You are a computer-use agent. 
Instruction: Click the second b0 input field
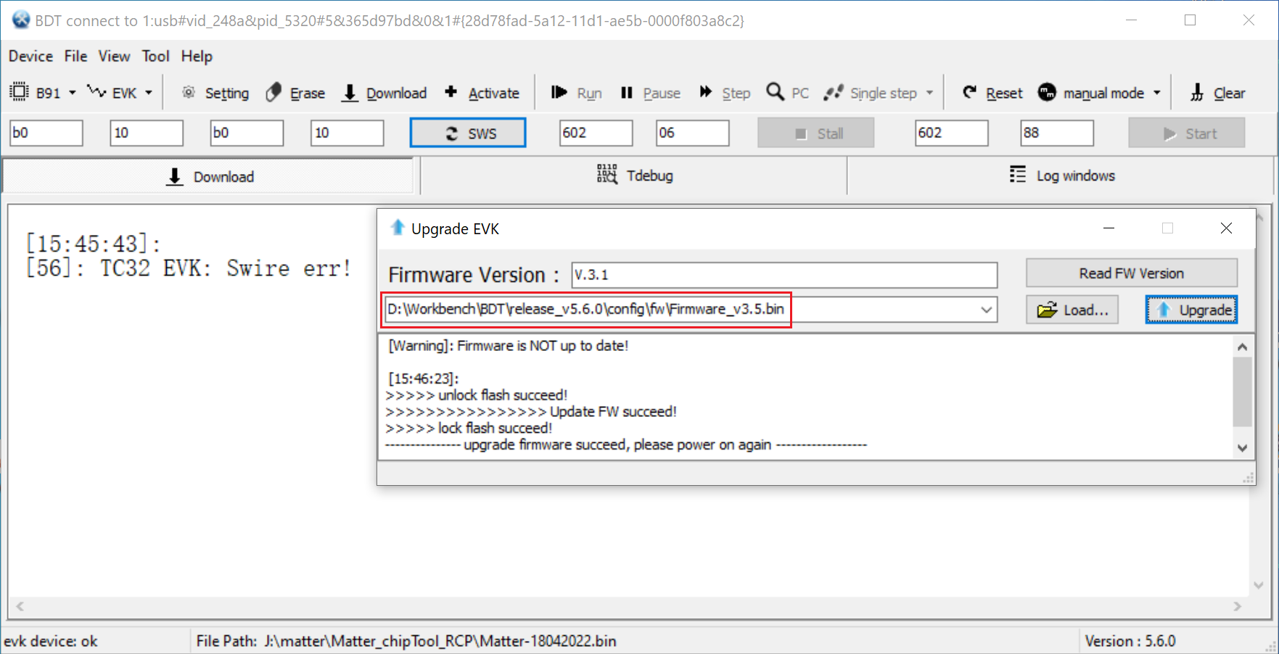point(247,133)
